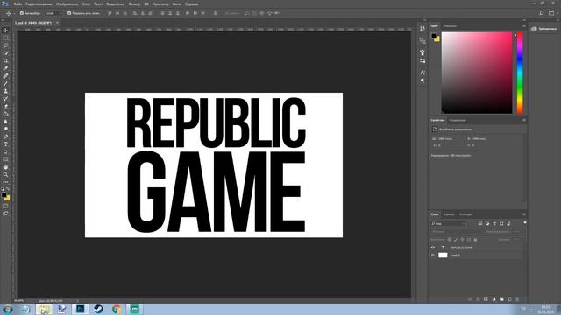
Task: Select the Path Selection tool
Action: [5, 151]
